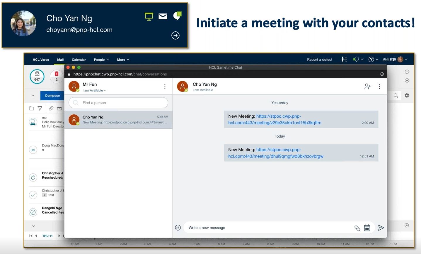The width and height of the screenshot is (421, 254).
Task: Click the send message arrow icon
Action: (x=381, y=228)
